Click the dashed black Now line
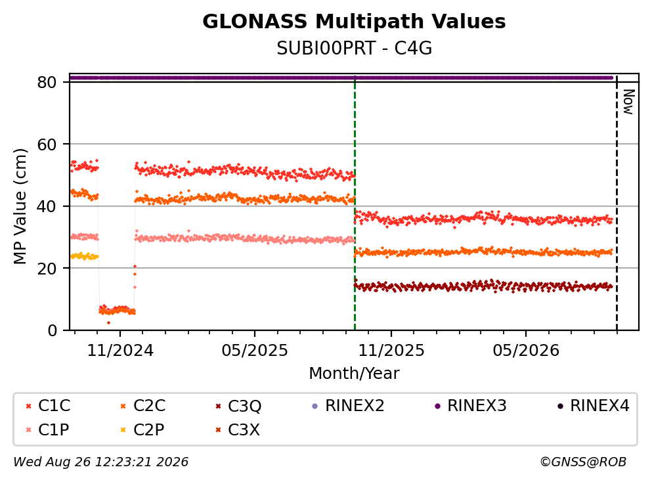This screenshot has width=652, height=482. click(617, 204)
